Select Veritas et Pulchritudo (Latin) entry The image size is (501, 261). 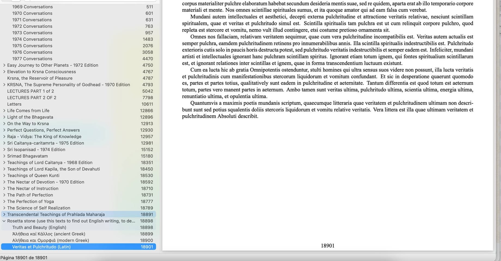tap(41, 247)
